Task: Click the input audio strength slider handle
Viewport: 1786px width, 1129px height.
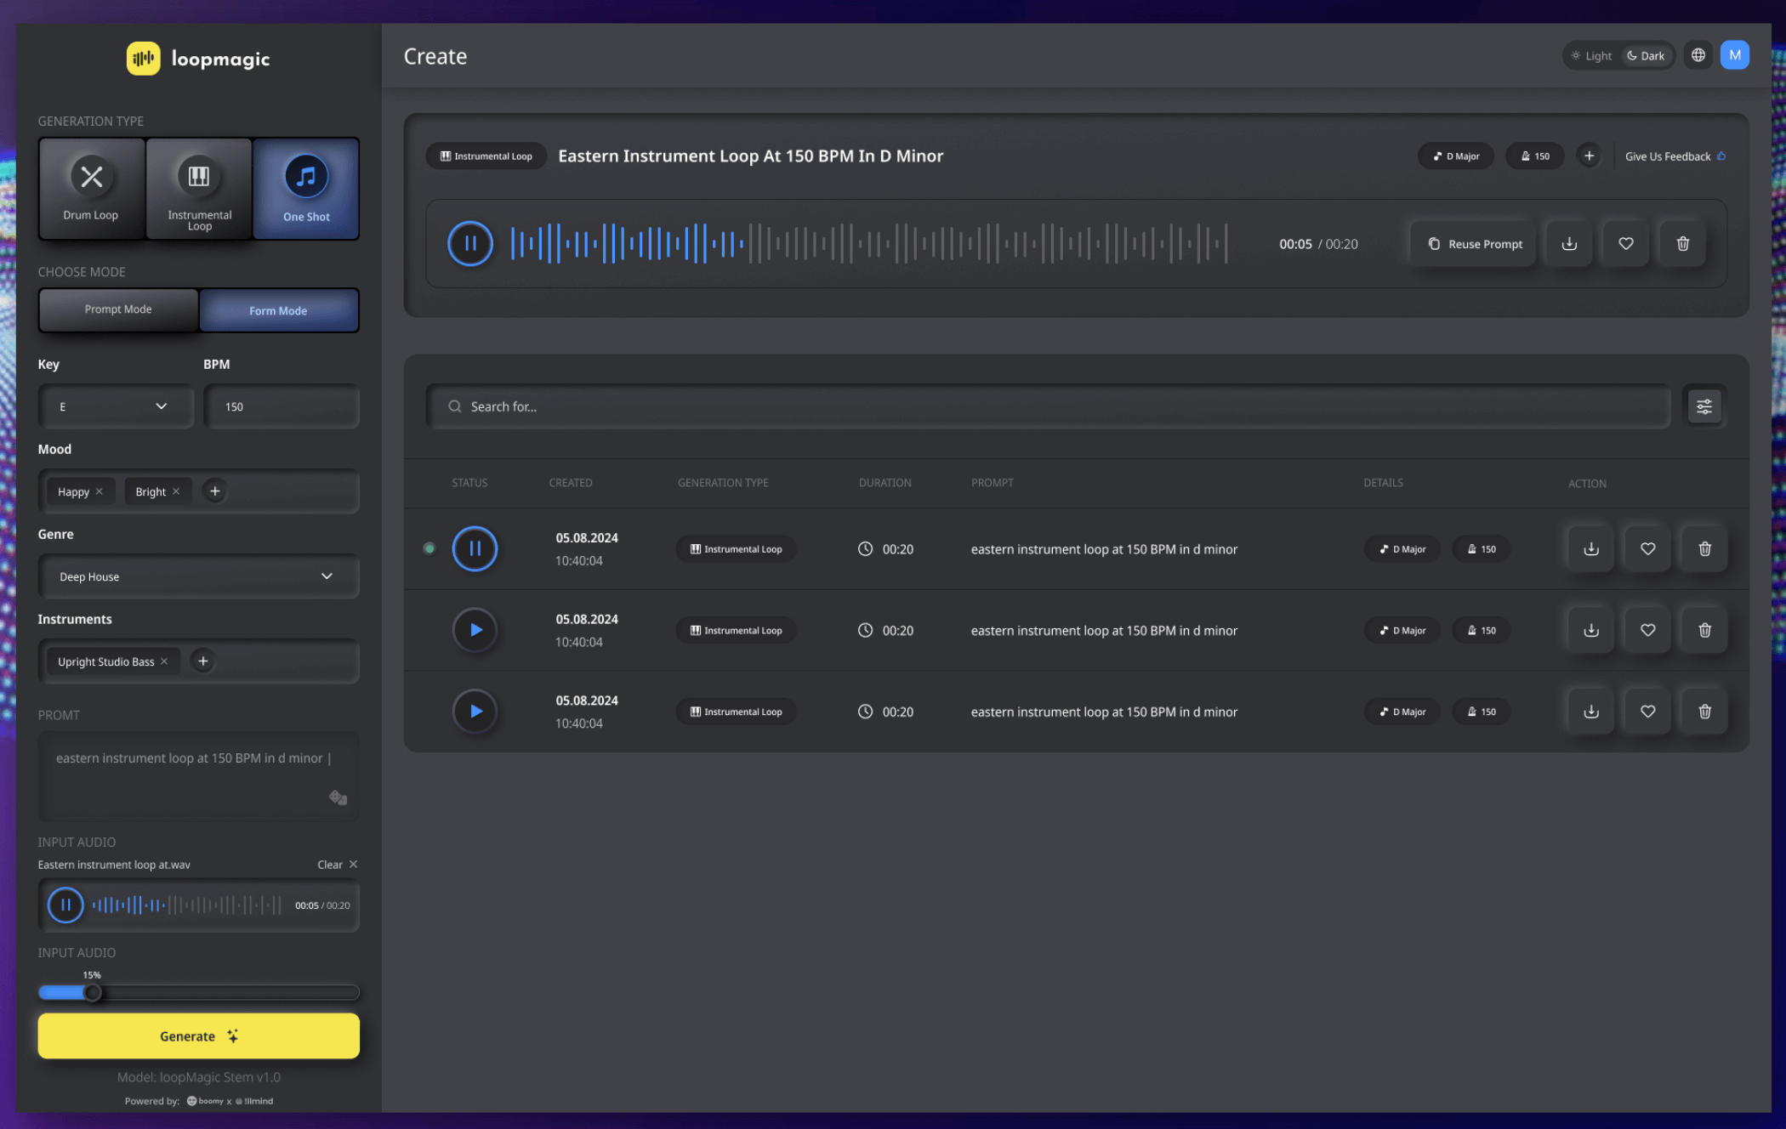Action: click(93, 992)
